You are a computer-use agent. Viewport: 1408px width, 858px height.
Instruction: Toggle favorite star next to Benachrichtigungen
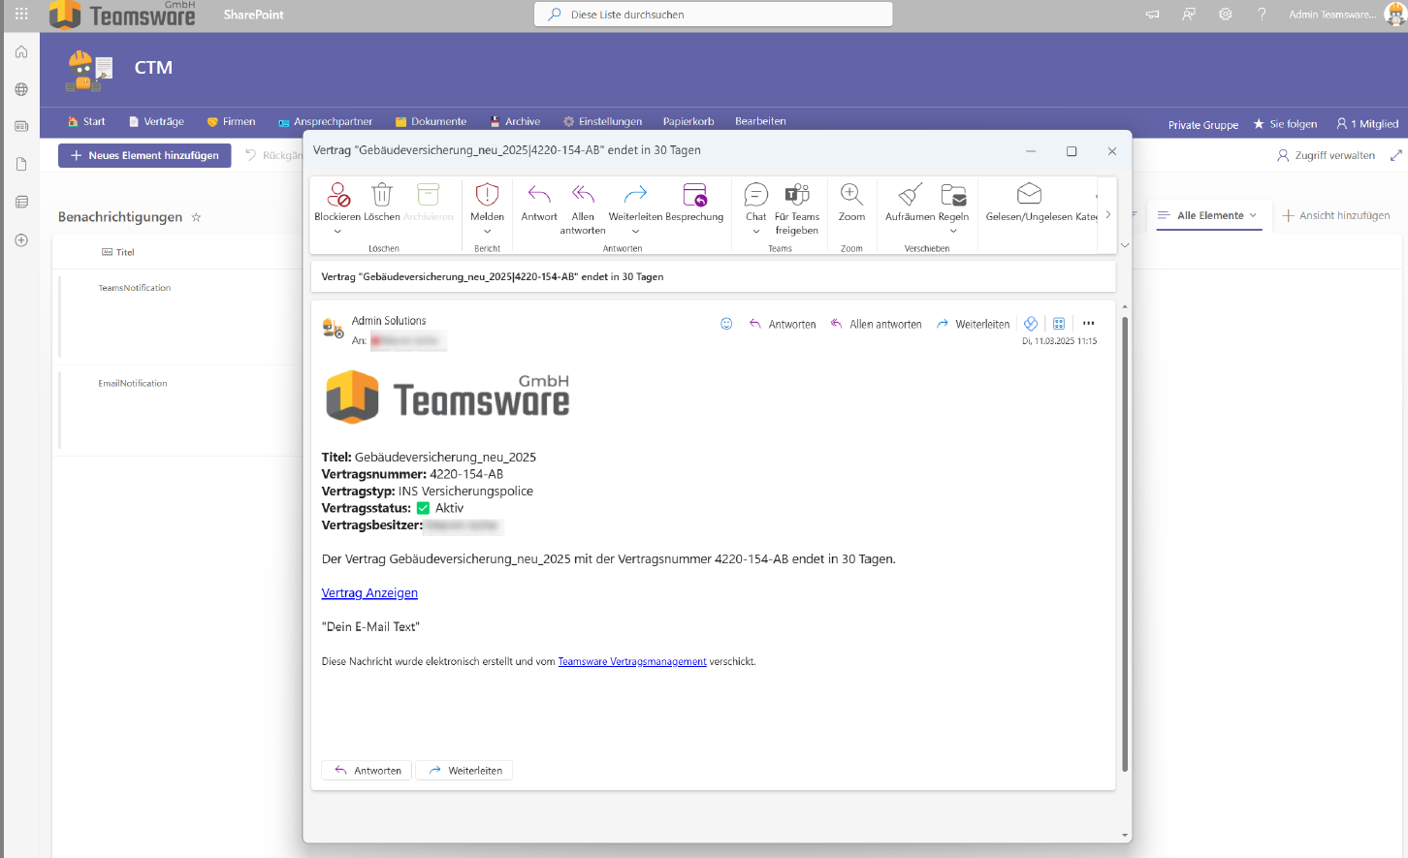coord(196,217)
